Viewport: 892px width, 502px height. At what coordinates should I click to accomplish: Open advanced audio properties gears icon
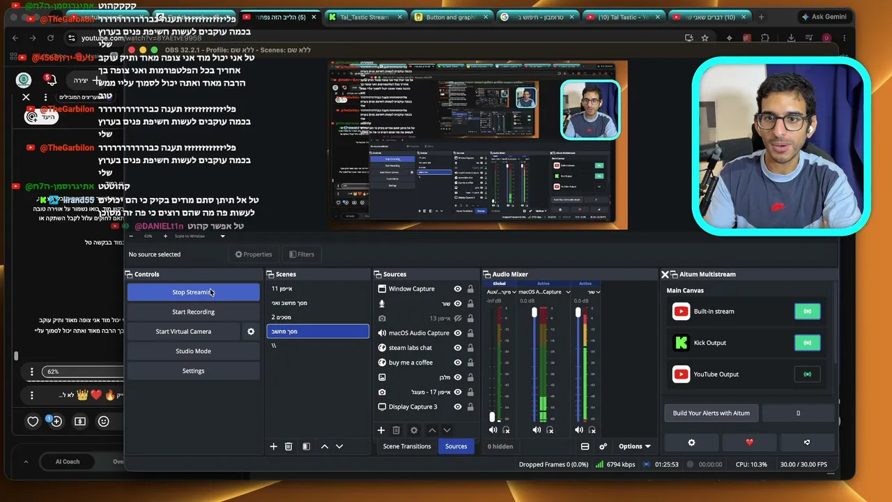[603, 446]
